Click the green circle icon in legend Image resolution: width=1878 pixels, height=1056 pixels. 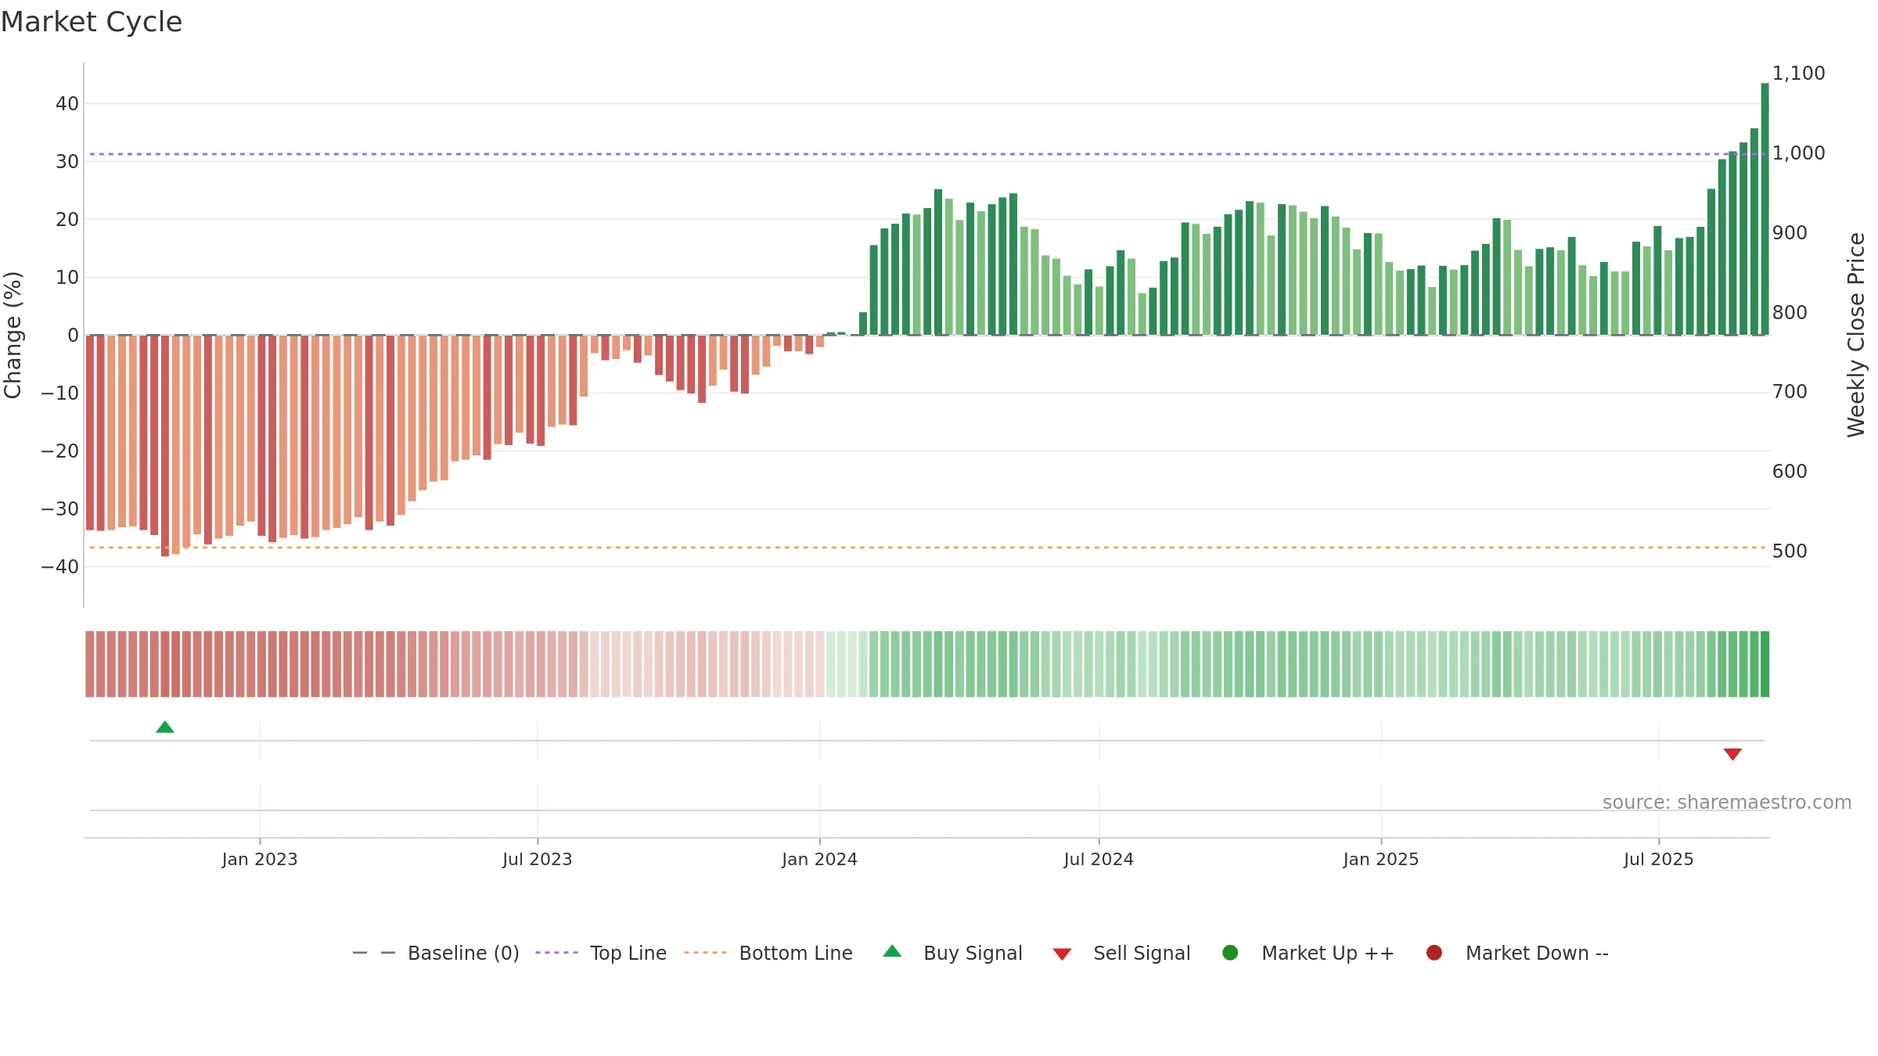(1230, 953)
